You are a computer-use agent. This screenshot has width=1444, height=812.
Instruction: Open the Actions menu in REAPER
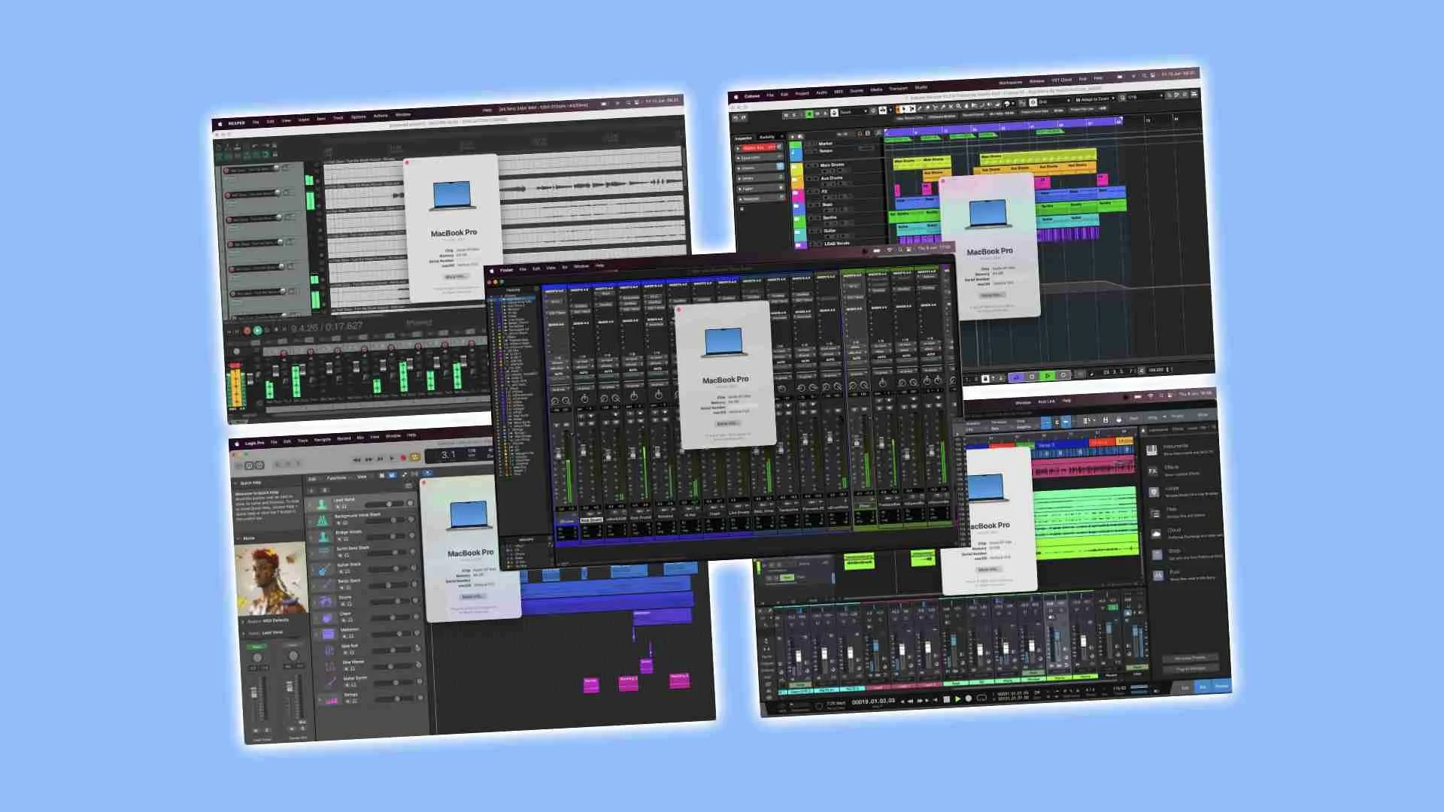point(381,116)
